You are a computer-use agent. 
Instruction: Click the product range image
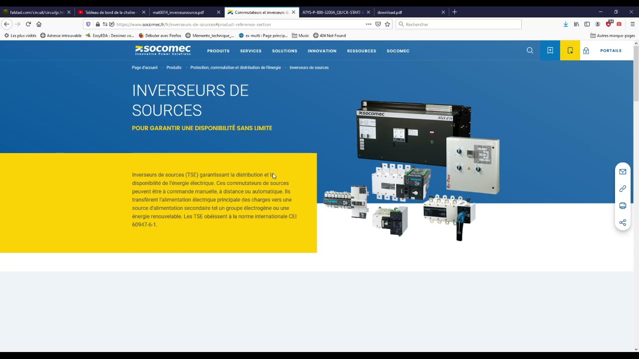412,170
